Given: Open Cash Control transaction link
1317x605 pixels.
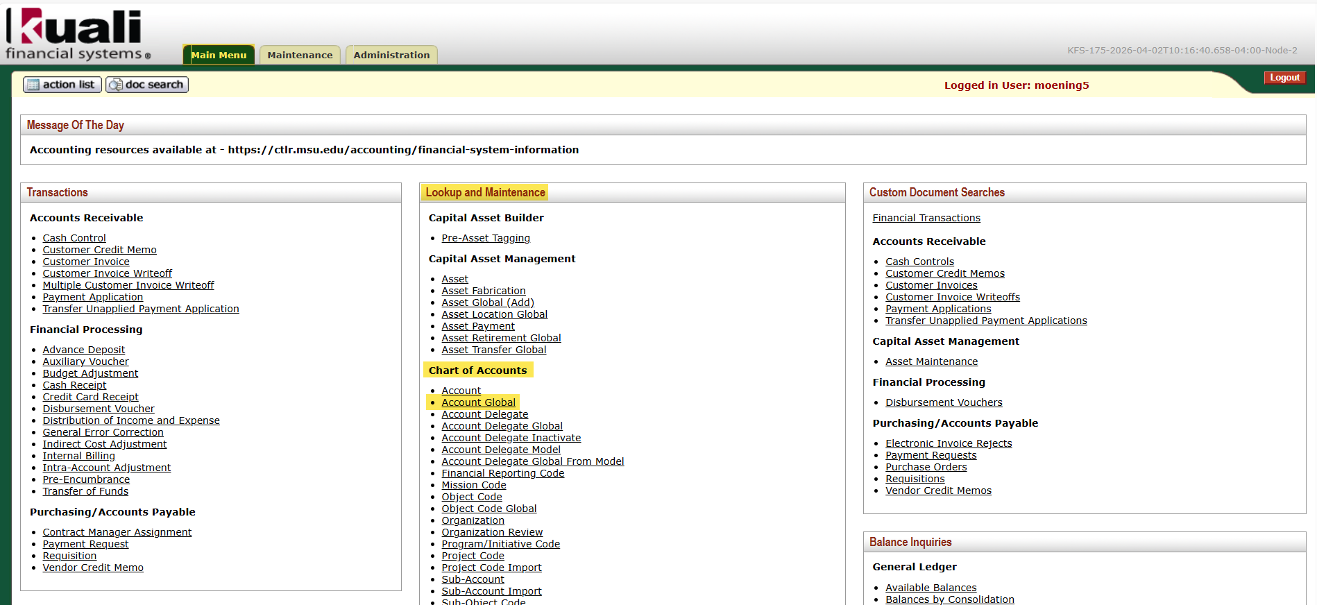Looking at the screenshot, I should 74,238.
